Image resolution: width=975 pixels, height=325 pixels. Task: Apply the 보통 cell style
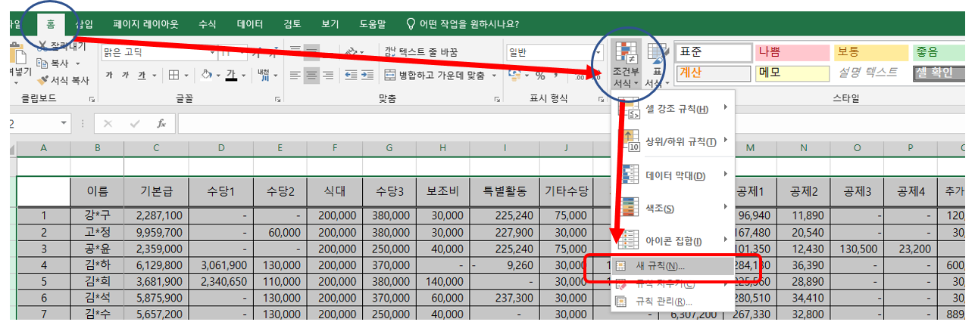pos(870,52)
